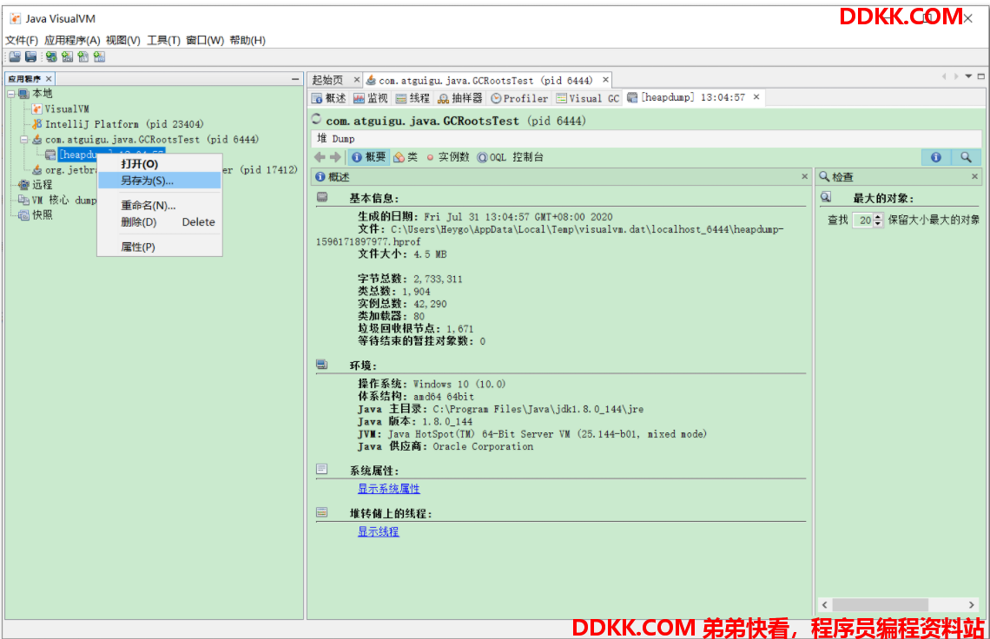Toggle the 概要 summary view button
The image size is (990, 639).
pyautogui.click(x=369, y=157)
